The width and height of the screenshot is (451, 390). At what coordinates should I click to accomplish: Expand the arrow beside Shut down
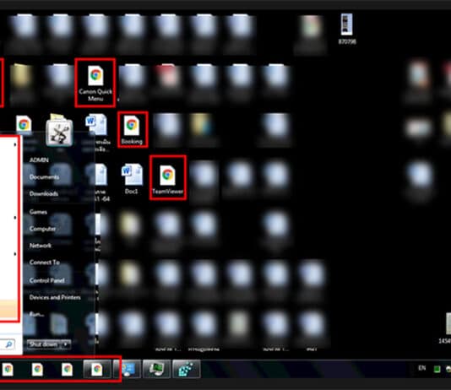point(66,344)
